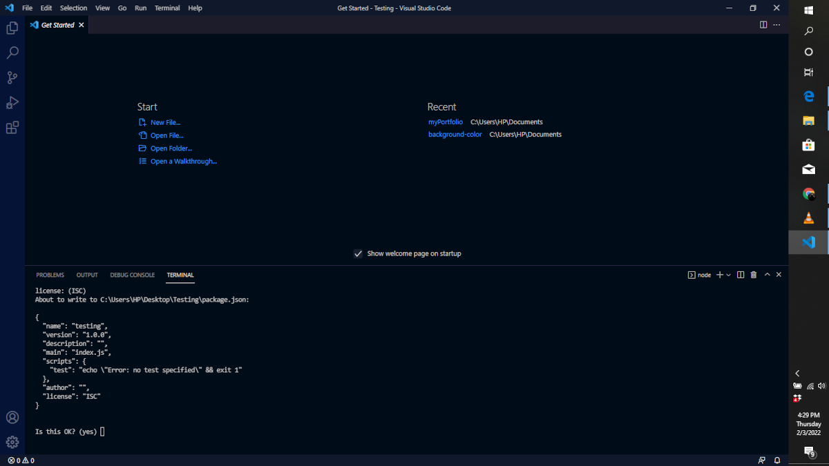Image resolution: width=829 pixels, height=466 pixels.
Task: Open the Explorer sidebar
Action: pyautogui.click(x=12, y=28)
